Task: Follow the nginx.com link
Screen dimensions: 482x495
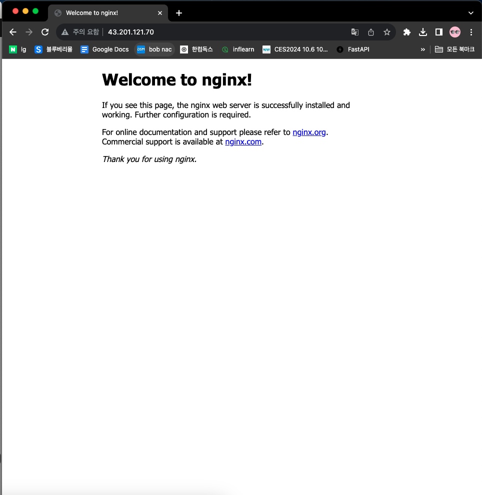Action: coord(243,141)
